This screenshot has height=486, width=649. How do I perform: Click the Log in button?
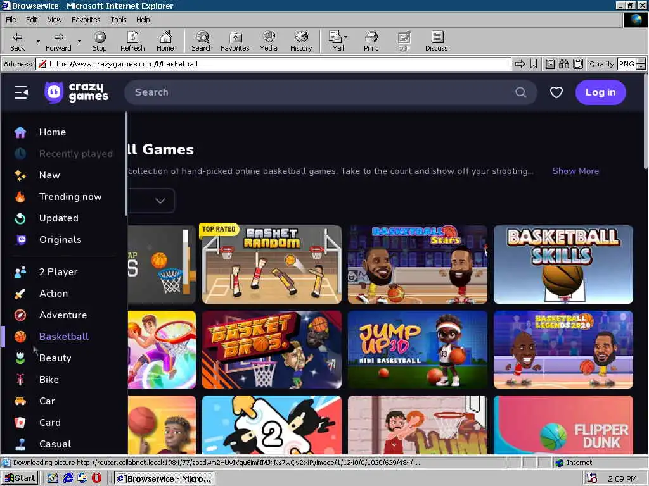pos(600,92)
